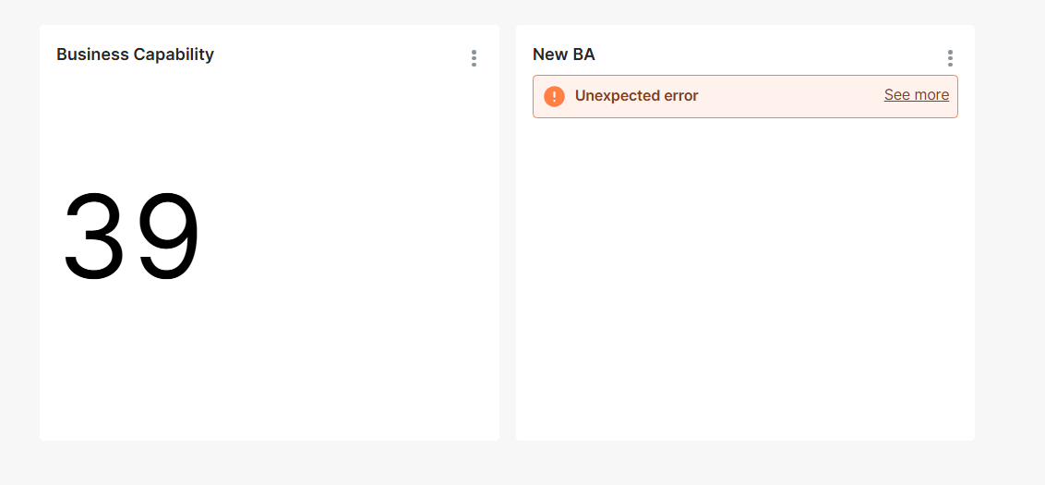Click the letters BA in the New BA title

(583, 55)
